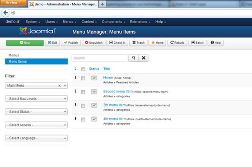Sort by Title column header
The image size is (252, 167).
(x=107, y=69)
